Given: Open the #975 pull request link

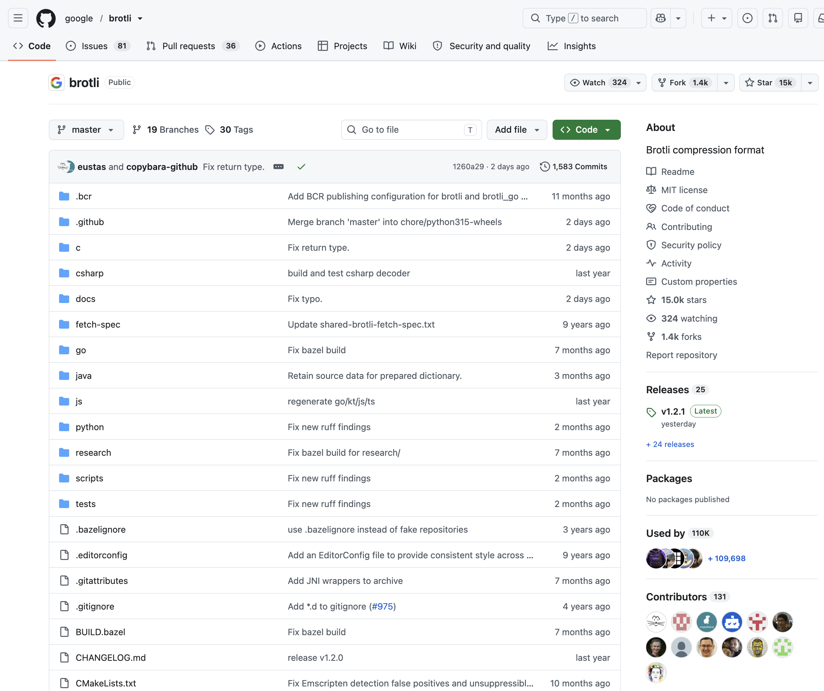Looking at the screenshot, I should (382, 606).
